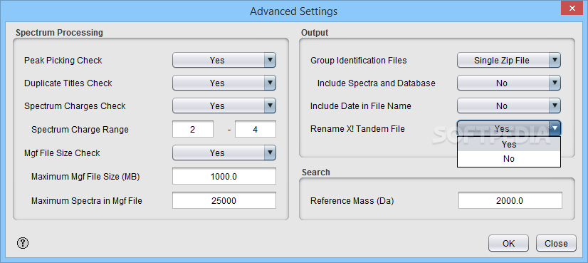Click the help question mark icon
Screen dimensions: 588x263
(23, 243)
